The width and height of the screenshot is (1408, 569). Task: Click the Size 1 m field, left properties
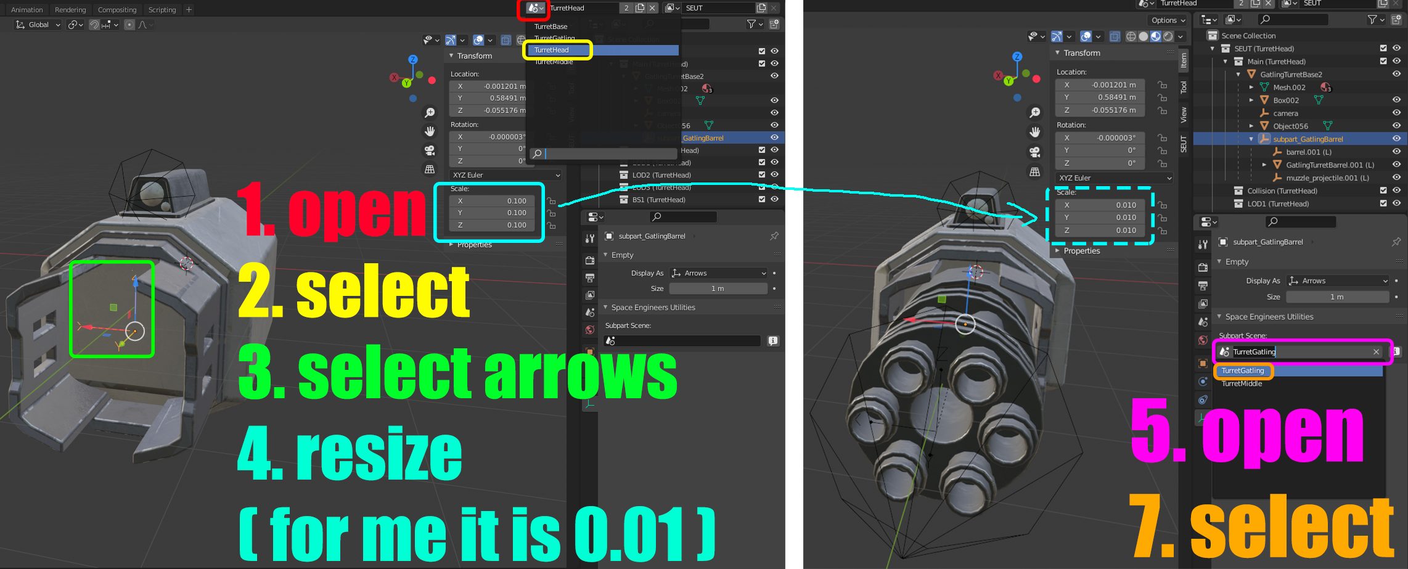pyautogui.click(x=718, y=289)
